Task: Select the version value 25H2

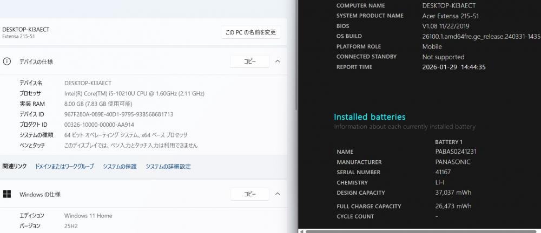Action: (71, 226)
